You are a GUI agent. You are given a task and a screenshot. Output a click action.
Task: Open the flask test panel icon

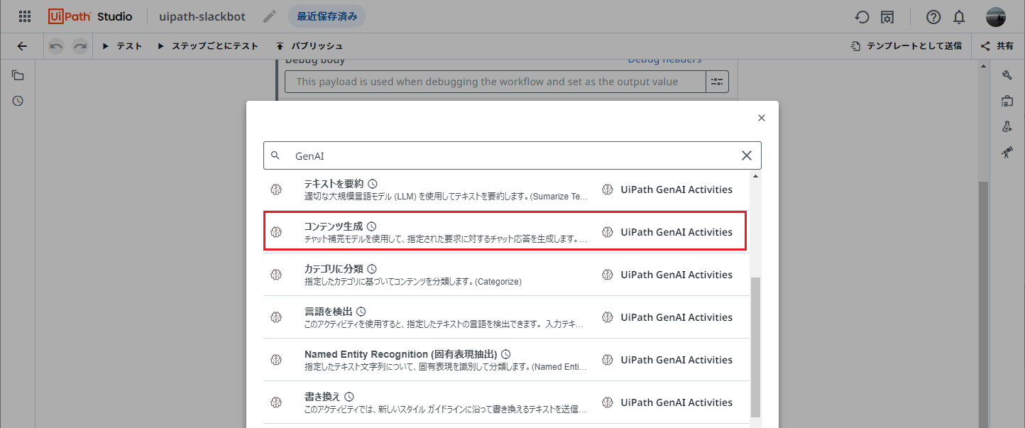1007,126
